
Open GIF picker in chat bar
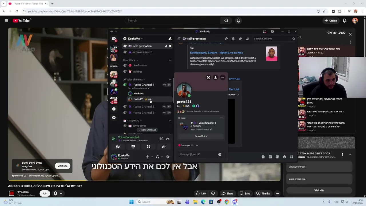point(270,157)
